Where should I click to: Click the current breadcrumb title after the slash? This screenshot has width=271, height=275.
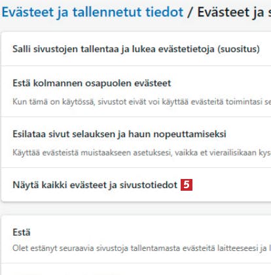234,12
